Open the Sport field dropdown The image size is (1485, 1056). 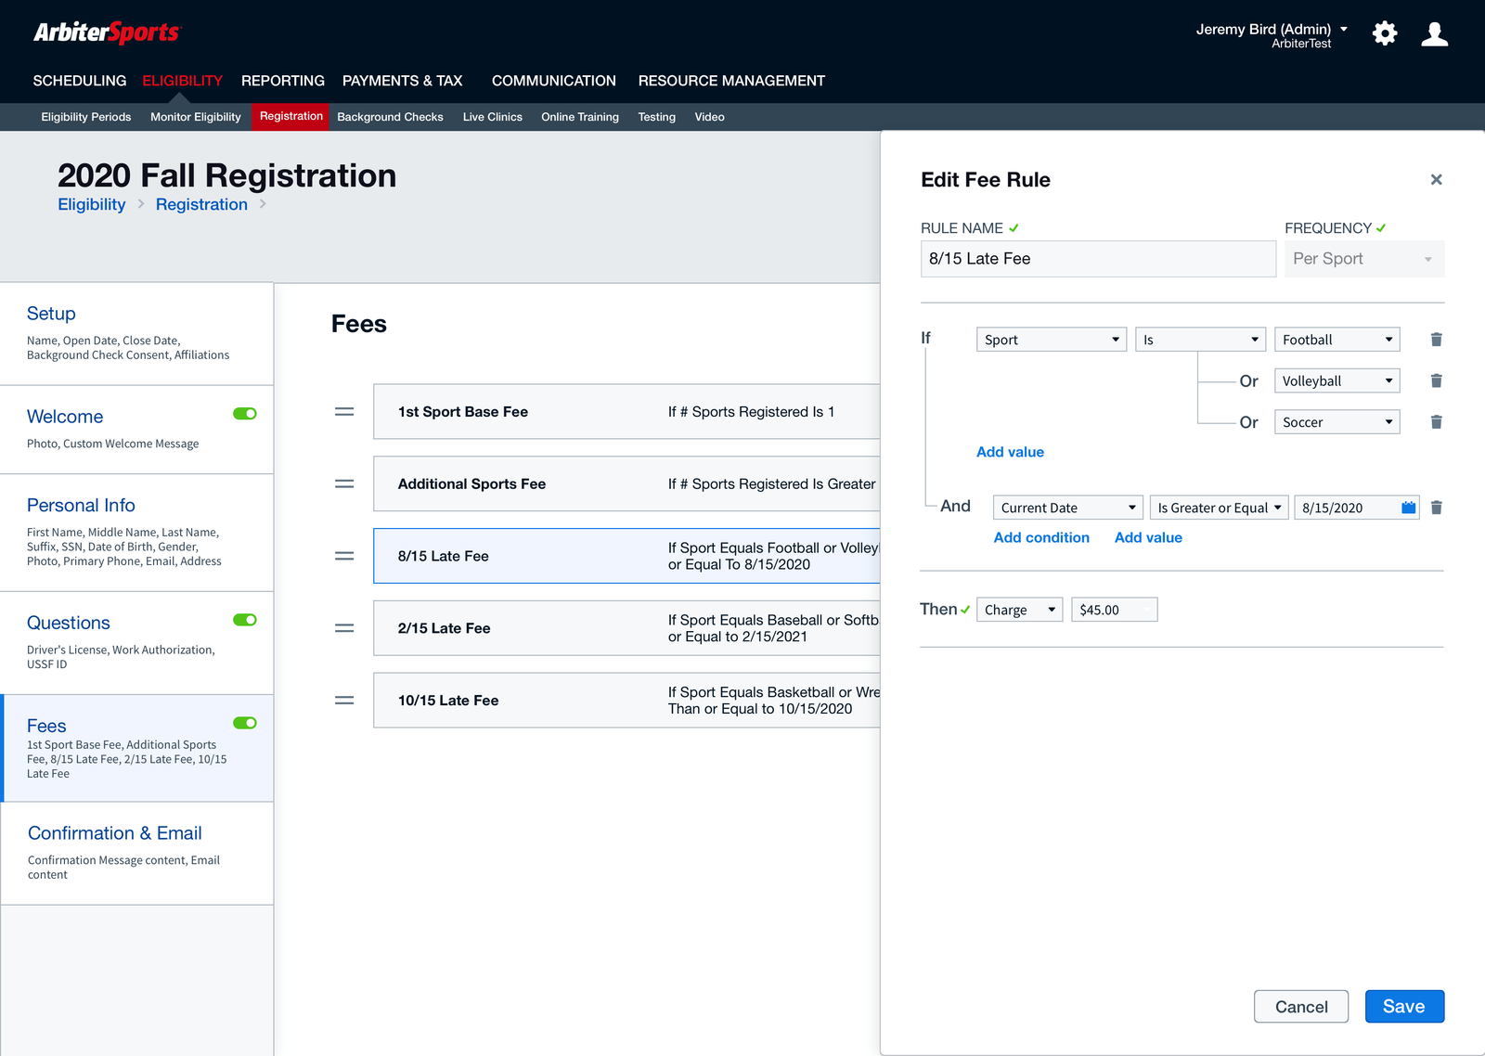pos(1052,340)
